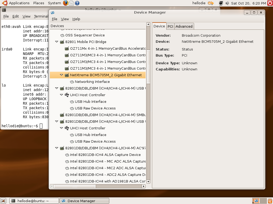The image size is (273, 204).
Task: Open the mail client launcher icon
Action: pos(71,3)
